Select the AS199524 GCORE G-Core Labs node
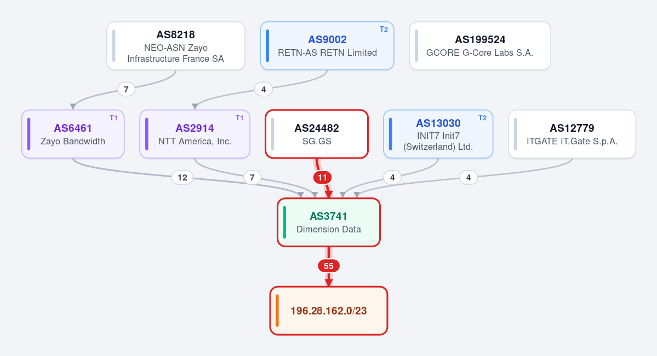657x356 pixels. click(x=480, y=46)
